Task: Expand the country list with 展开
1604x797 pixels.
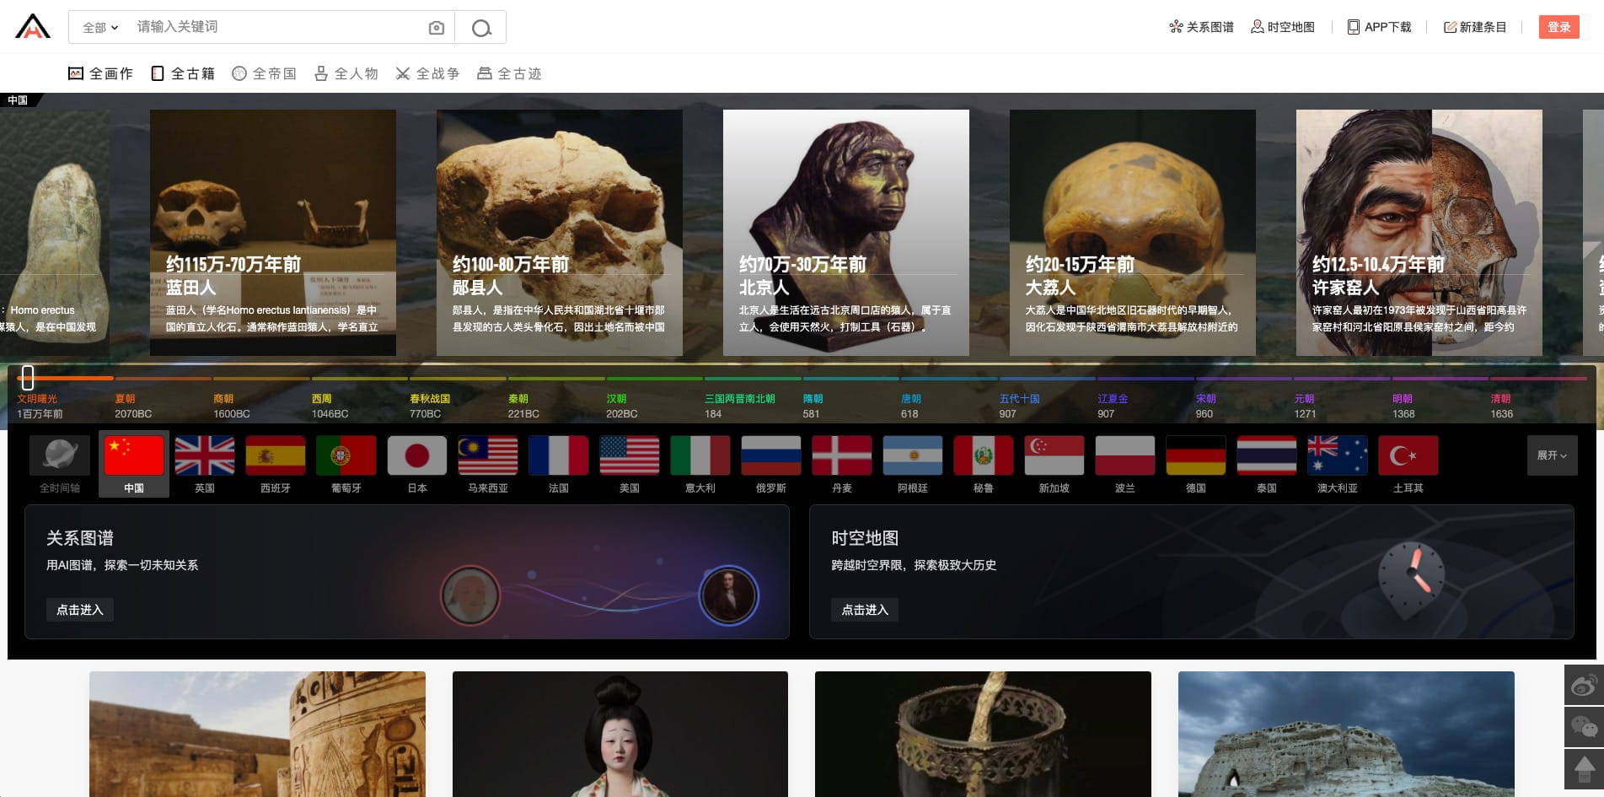Action: (1551, 455)
